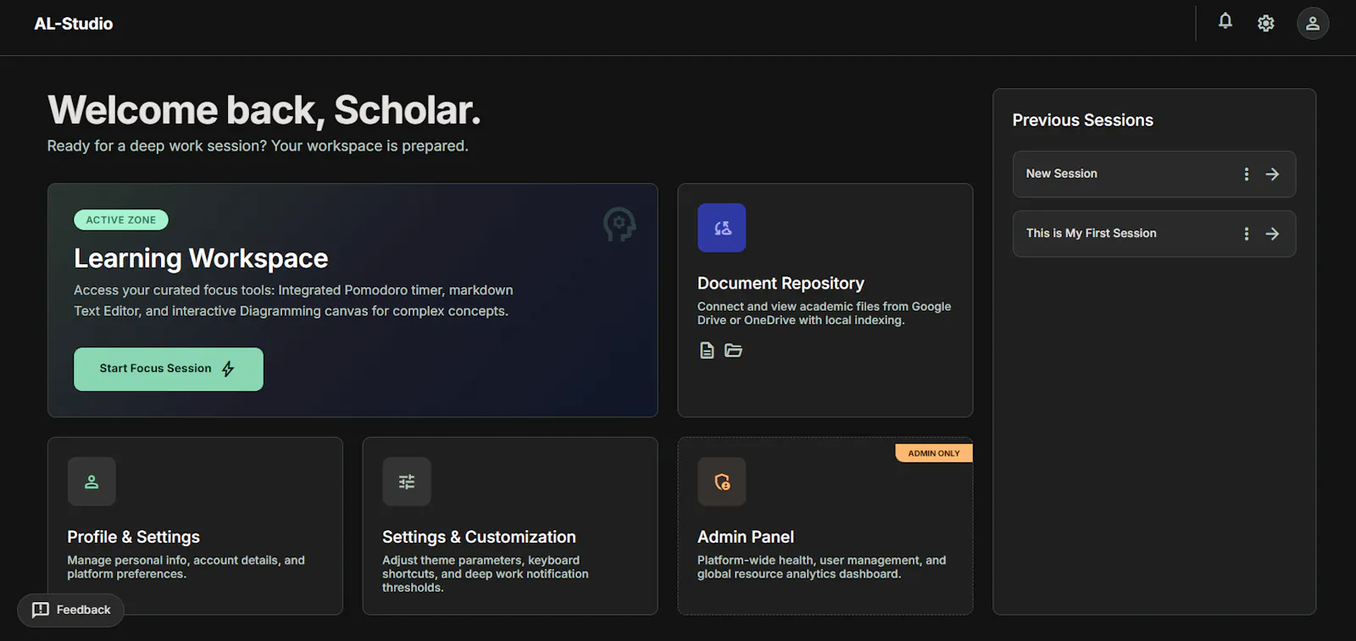Screen dimensions: 1356x641
Task: Open the Admin Panel card
Action: point(825,526)
